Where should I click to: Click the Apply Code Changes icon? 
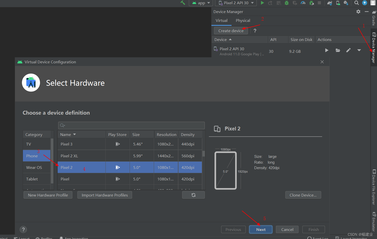click(x=279, y=3)
